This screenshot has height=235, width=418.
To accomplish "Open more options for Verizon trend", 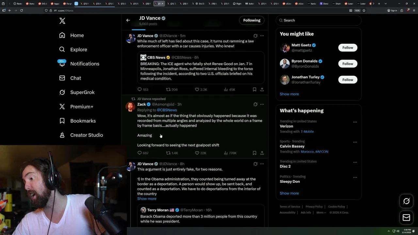I will pos(355,122).
